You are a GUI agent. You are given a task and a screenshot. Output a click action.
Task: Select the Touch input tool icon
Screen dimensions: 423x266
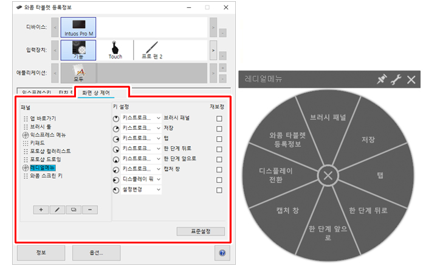[115, 50]
